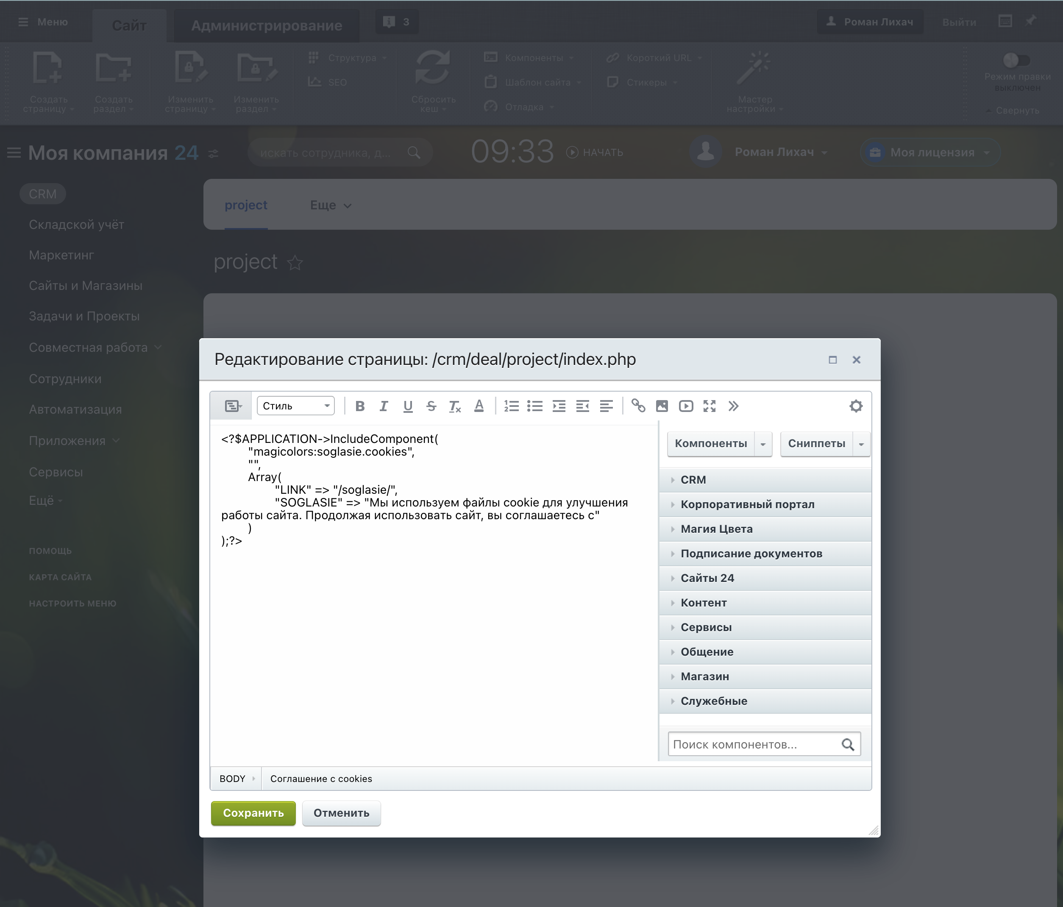Click the Отменить button
This screenshot has height=907, width=1063.
click(x=341, y=813)
